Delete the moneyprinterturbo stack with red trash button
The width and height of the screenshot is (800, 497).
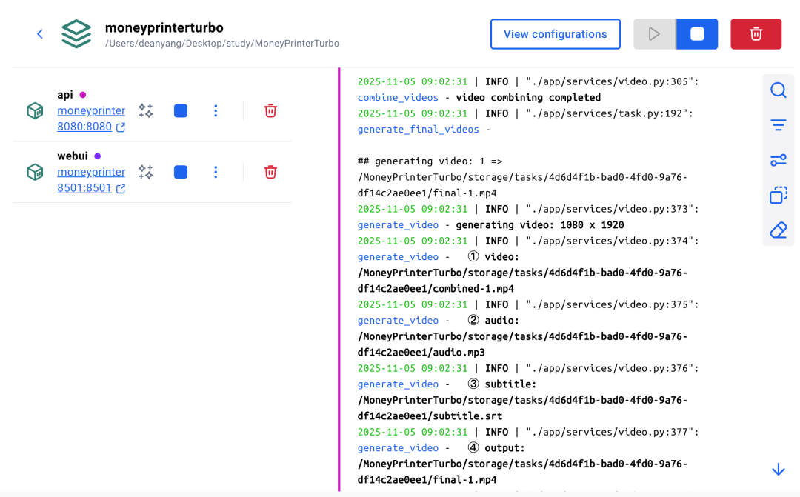756,34
